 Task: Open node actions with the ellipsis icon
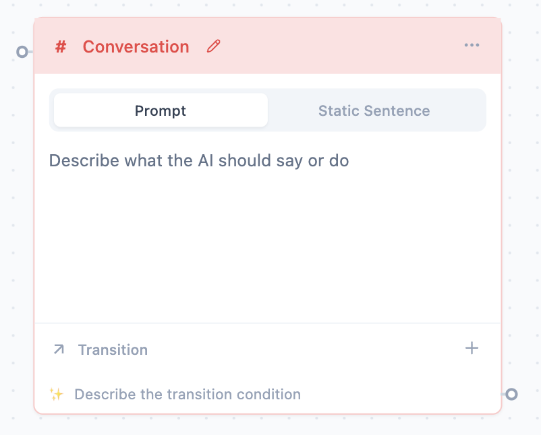click(x=472, y=45)
